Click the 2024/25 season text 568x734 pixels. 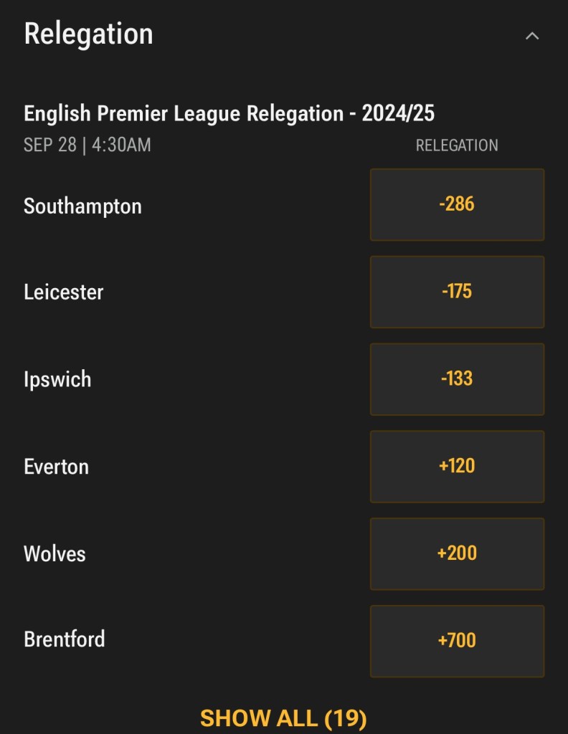click(x=398, y=113)
